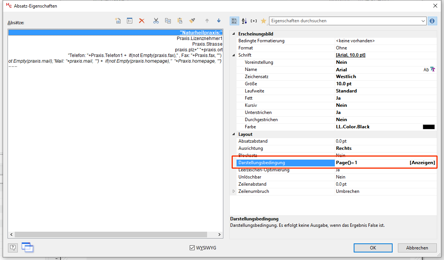Click the black Farbe color swatch

pyautogui.click(x=429, y=127)
